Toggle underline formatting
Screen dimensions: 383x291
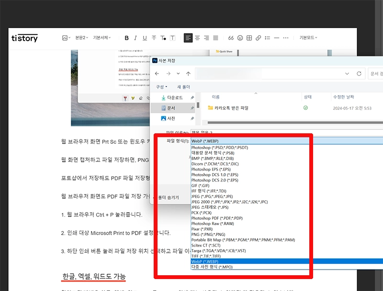(x=145, y=38)
